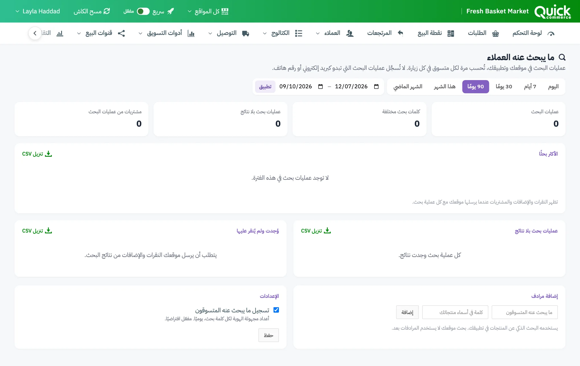Select the اليوم today range tab

(553, 87)
